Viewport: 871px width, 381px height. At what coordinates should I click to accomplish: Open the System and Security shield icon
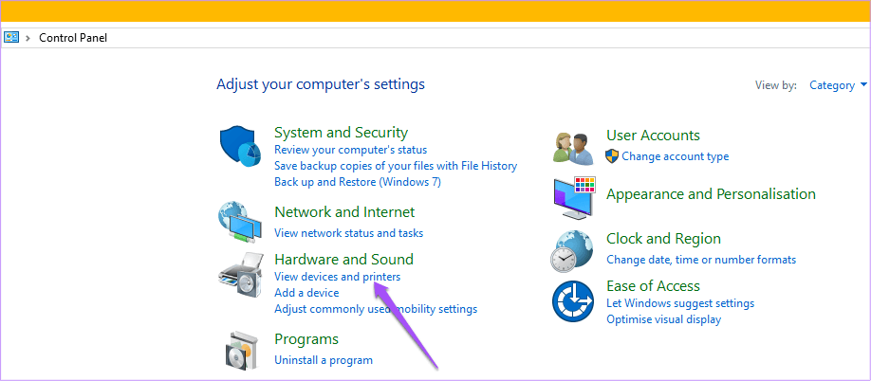point(241,145)
